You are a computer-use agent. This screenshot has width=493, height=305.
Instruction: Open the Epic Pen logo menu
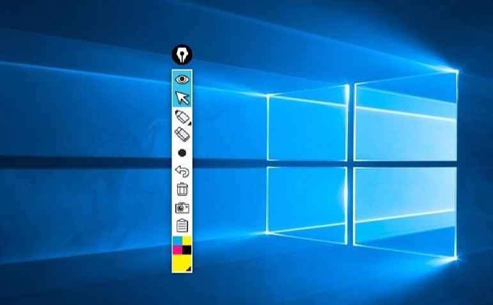pyautogui.click(x=182, y=56)
